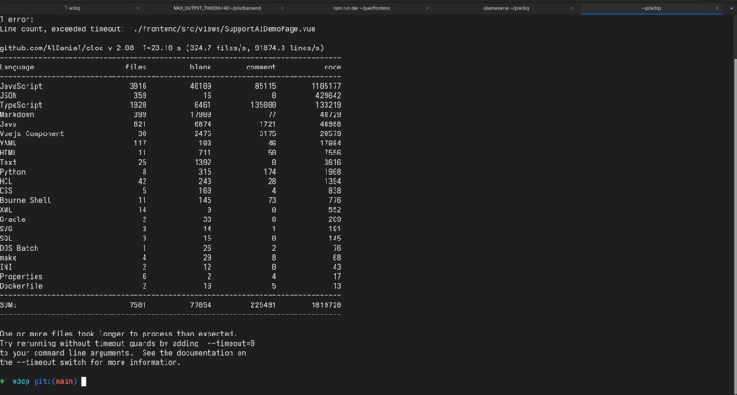Viewport: 737px width, 395px height.
Task: Click the YAML code count 17984
Action: (330, 144)
